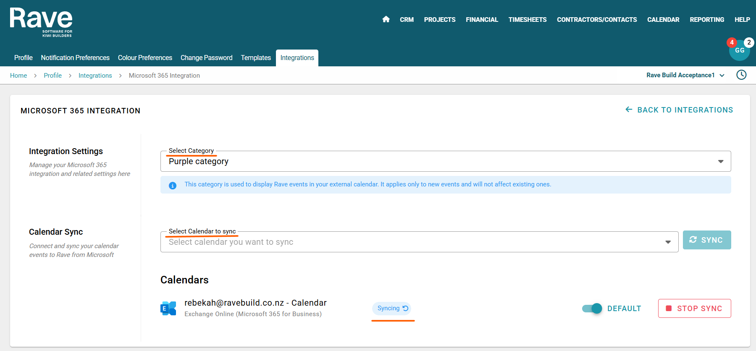The width and height of the screenshot is (756, 351).
Task: Expand the Select Category dropdown
Action: [446, 161]
